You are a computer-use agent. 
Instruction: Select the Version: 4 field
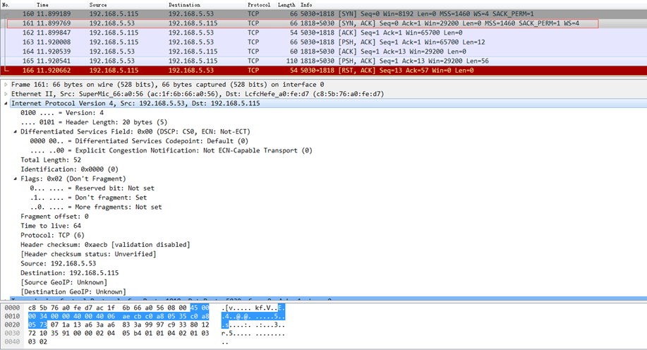tap(62, 113)
